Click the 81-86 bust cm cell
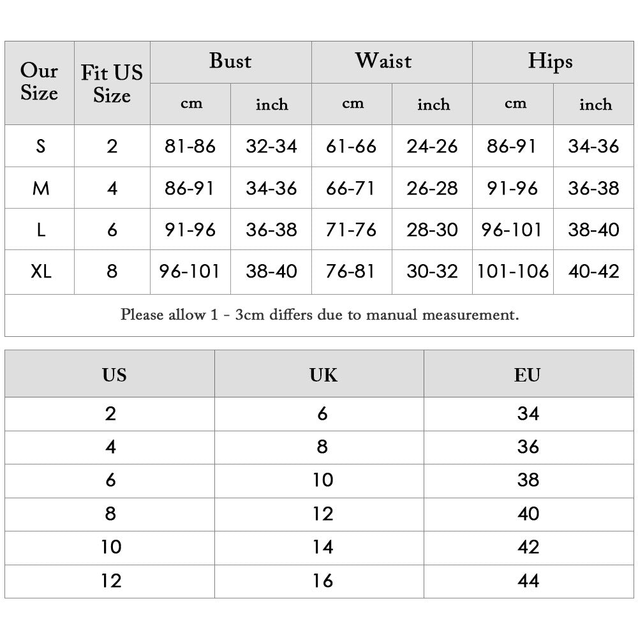 point(190,146)
